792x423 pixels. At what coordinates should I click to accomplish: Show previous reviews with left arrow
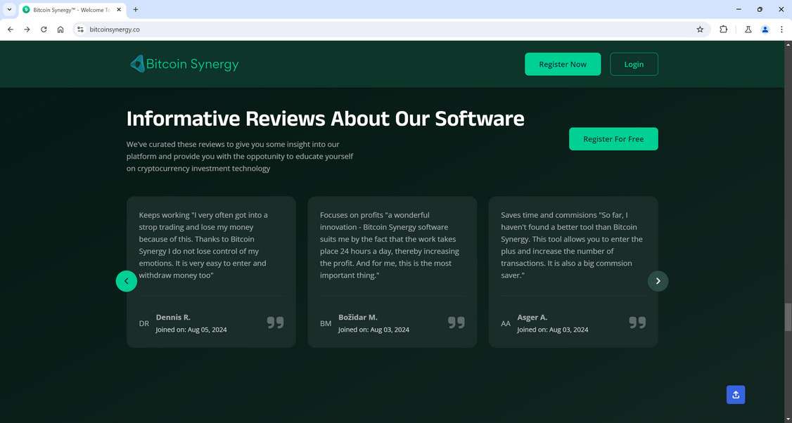coord(127,281)
